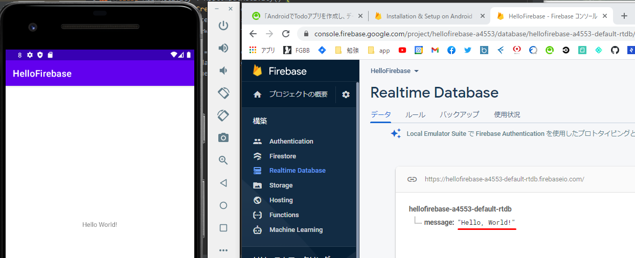Open the バックアップ tab
The image size is (635, 258).
pyautogui.click(x=459, y=114)
